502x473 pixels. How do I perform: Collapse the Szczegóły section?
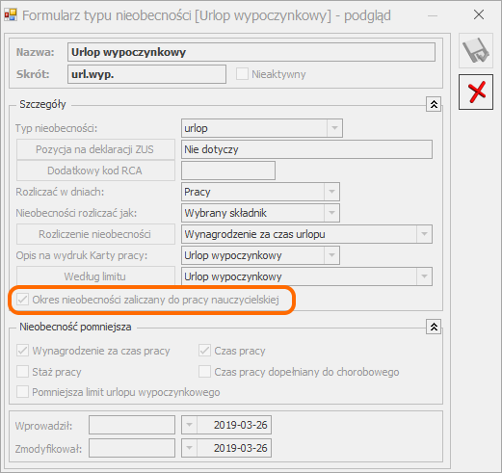click(x=434, y=104)
